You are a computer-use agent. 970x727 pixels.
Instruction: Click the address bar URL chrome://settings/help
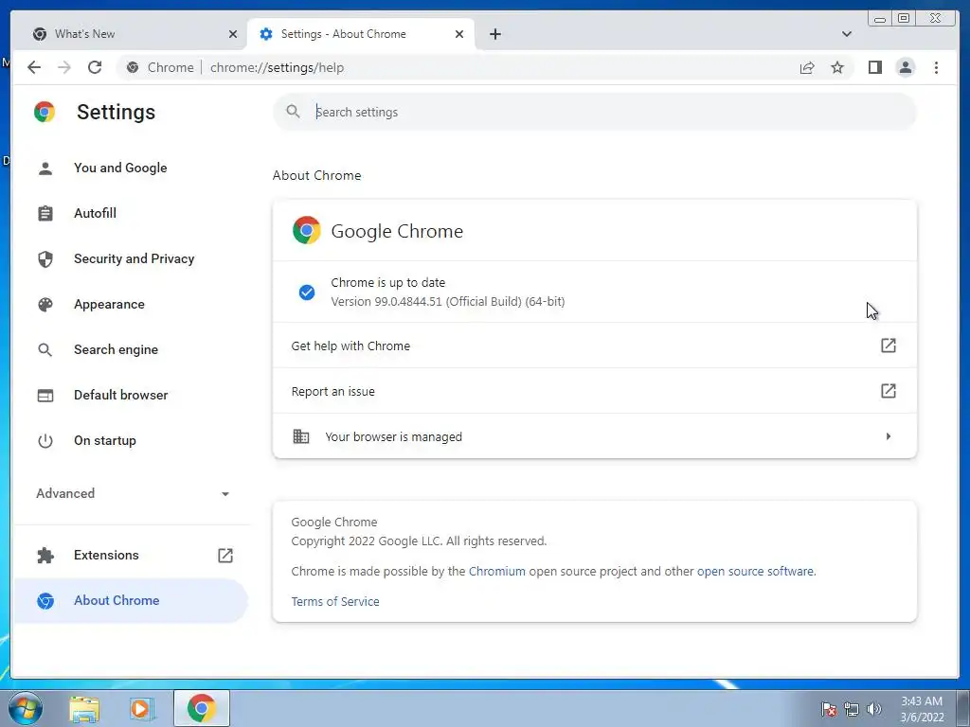click(x=277, y=67)
